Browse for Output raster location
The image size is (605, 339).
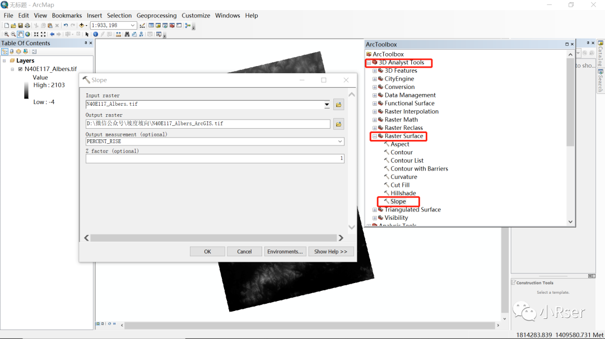tap(338, 124)
